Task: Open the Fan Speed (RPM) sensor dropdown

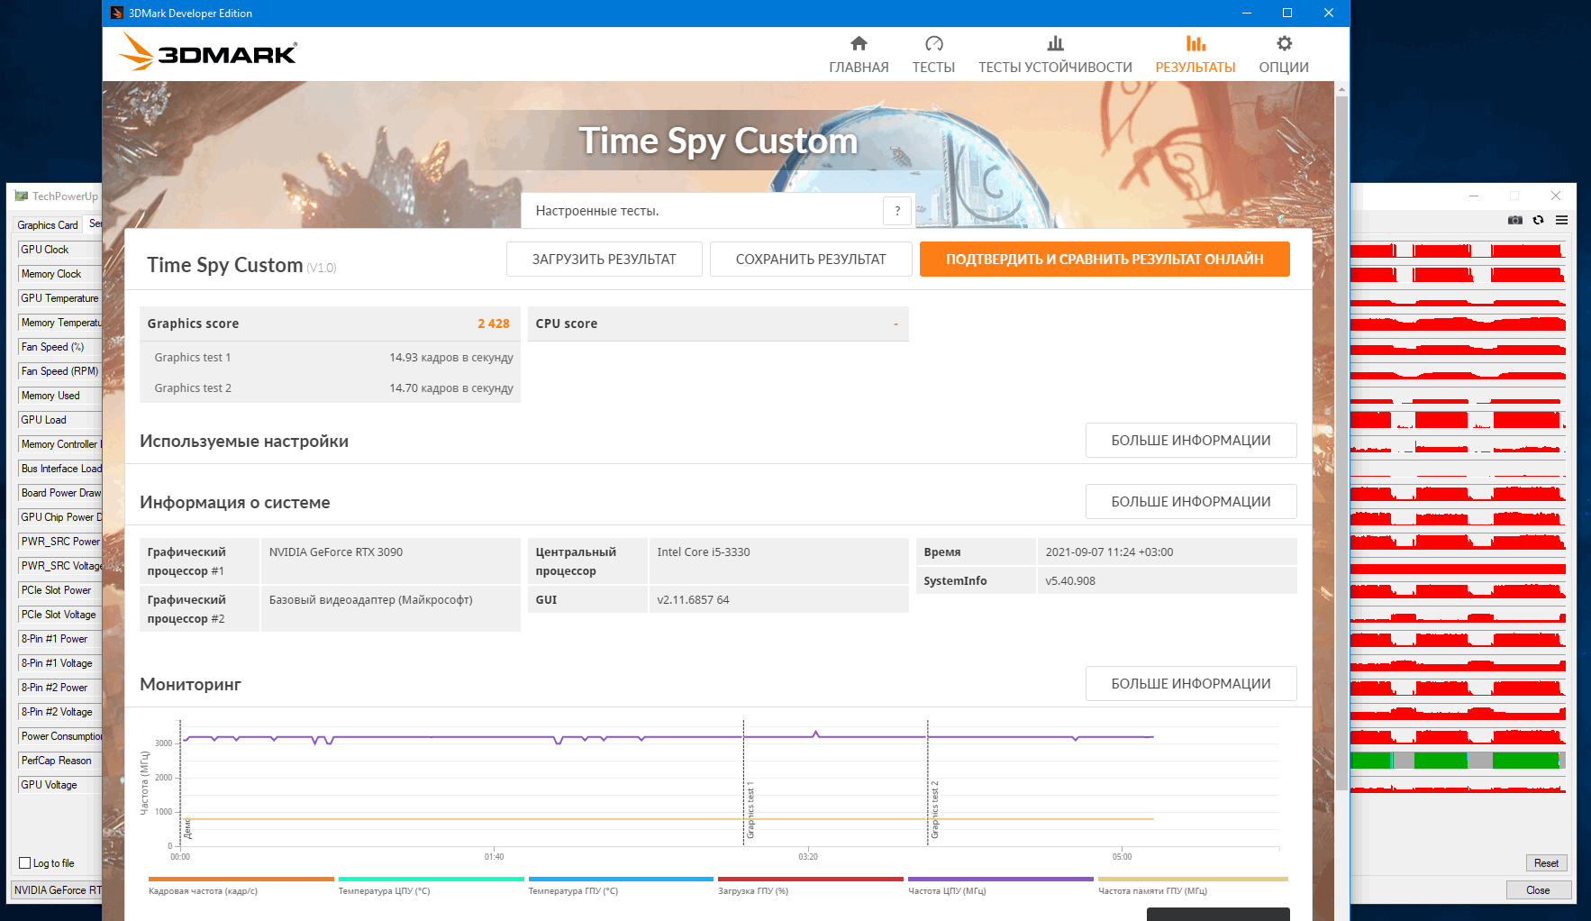Action: point(59,371)
